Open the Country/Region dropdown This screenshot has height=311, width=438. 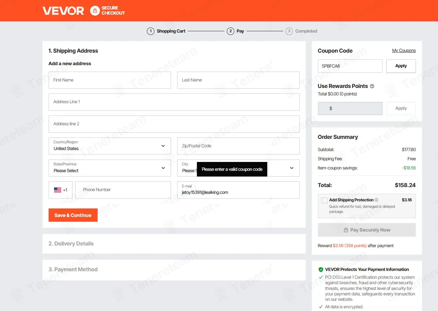pyautogui.click(x=110, y=146)
